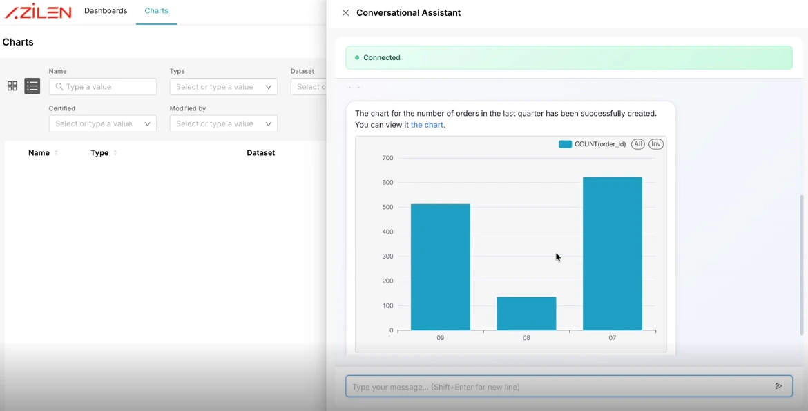Click the magnifier icon in Name filter
The height and width of the screenshot is (411, 808).
point(59,86)
